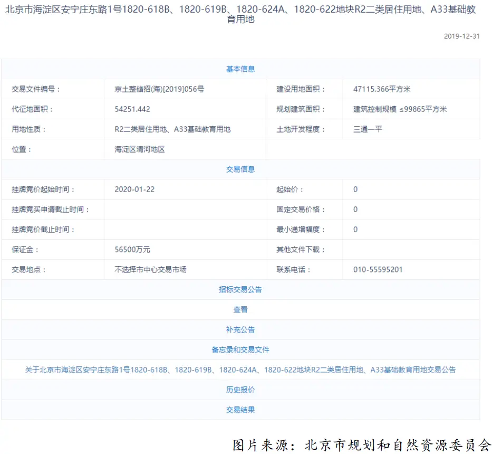
Task: Select the 0 value next to 起始价
Action: point(355,190)
